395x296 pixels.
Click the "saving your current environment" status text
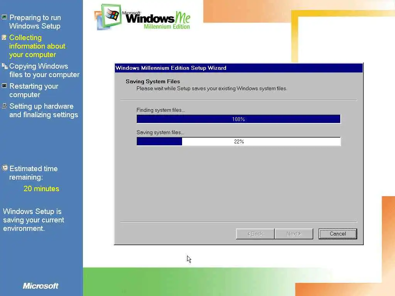tap(34, 220)
